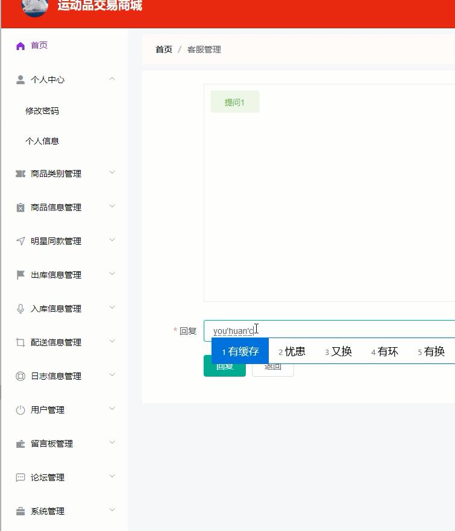455x531 pixels.
Task: Open the 系统管理 menu label
Action: click(x=48, y=511)
